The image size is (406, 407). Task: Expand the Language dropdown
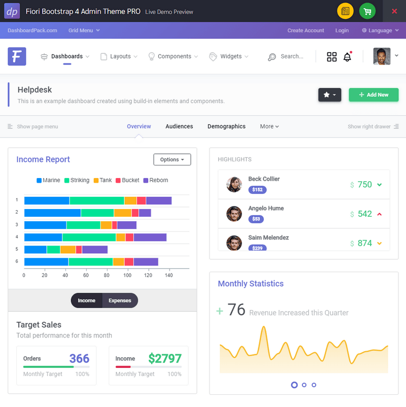point(380,30)
